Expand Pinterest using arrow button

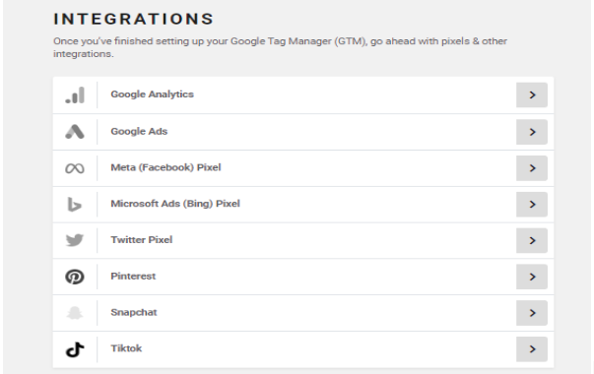(x=532, y=277)
